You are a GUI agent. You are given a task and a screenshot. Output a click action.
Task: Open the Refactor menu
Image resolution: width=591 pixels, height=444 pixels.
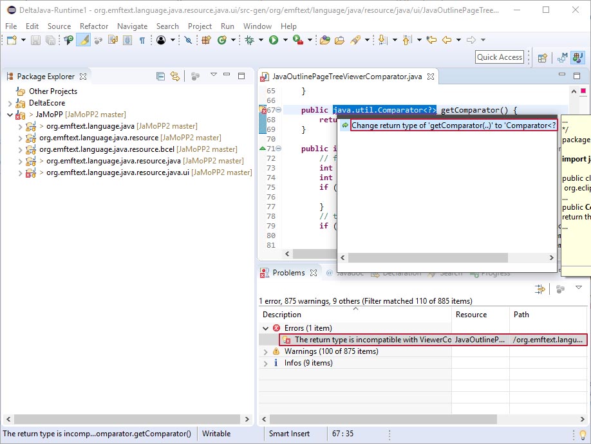(94, 26)
